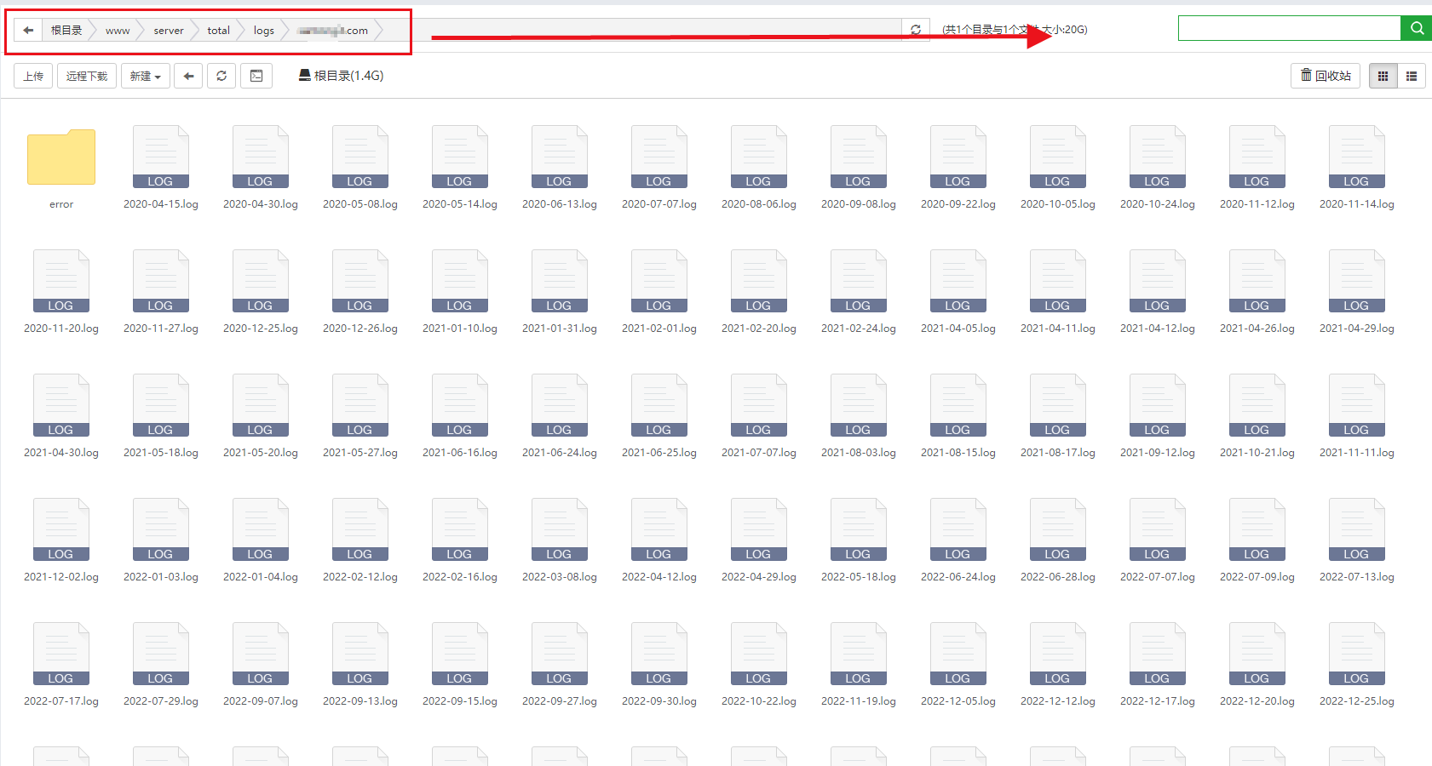This screenshot has width=1432, height=766.
Task: Go to server in the breadcrumb
Action: pos(169,31)
